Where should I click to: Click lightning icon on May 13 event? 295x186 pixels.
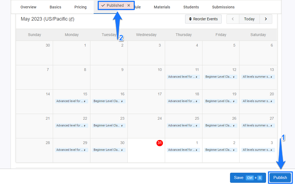pyautogui.click(x=271, y=77)
